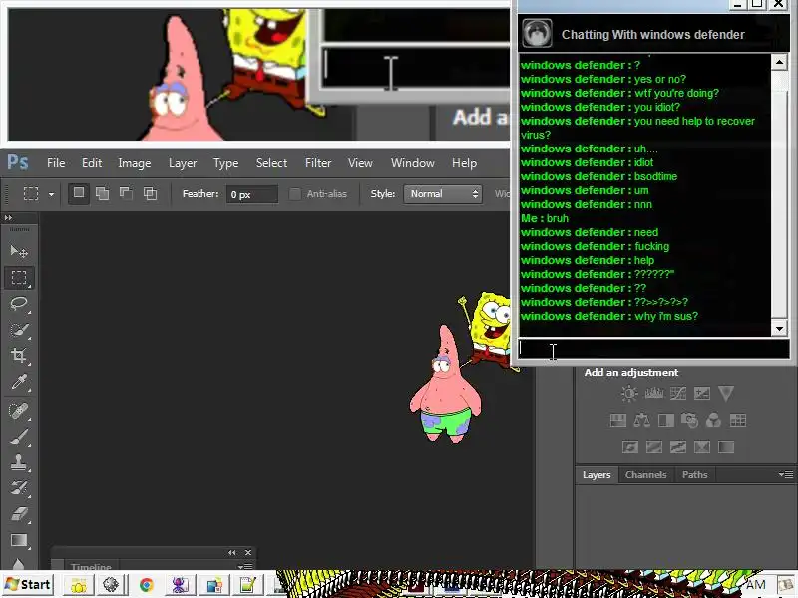Add a Color Lookup adjustment
This screenshot has width=798, height=598.
[737, 420]
